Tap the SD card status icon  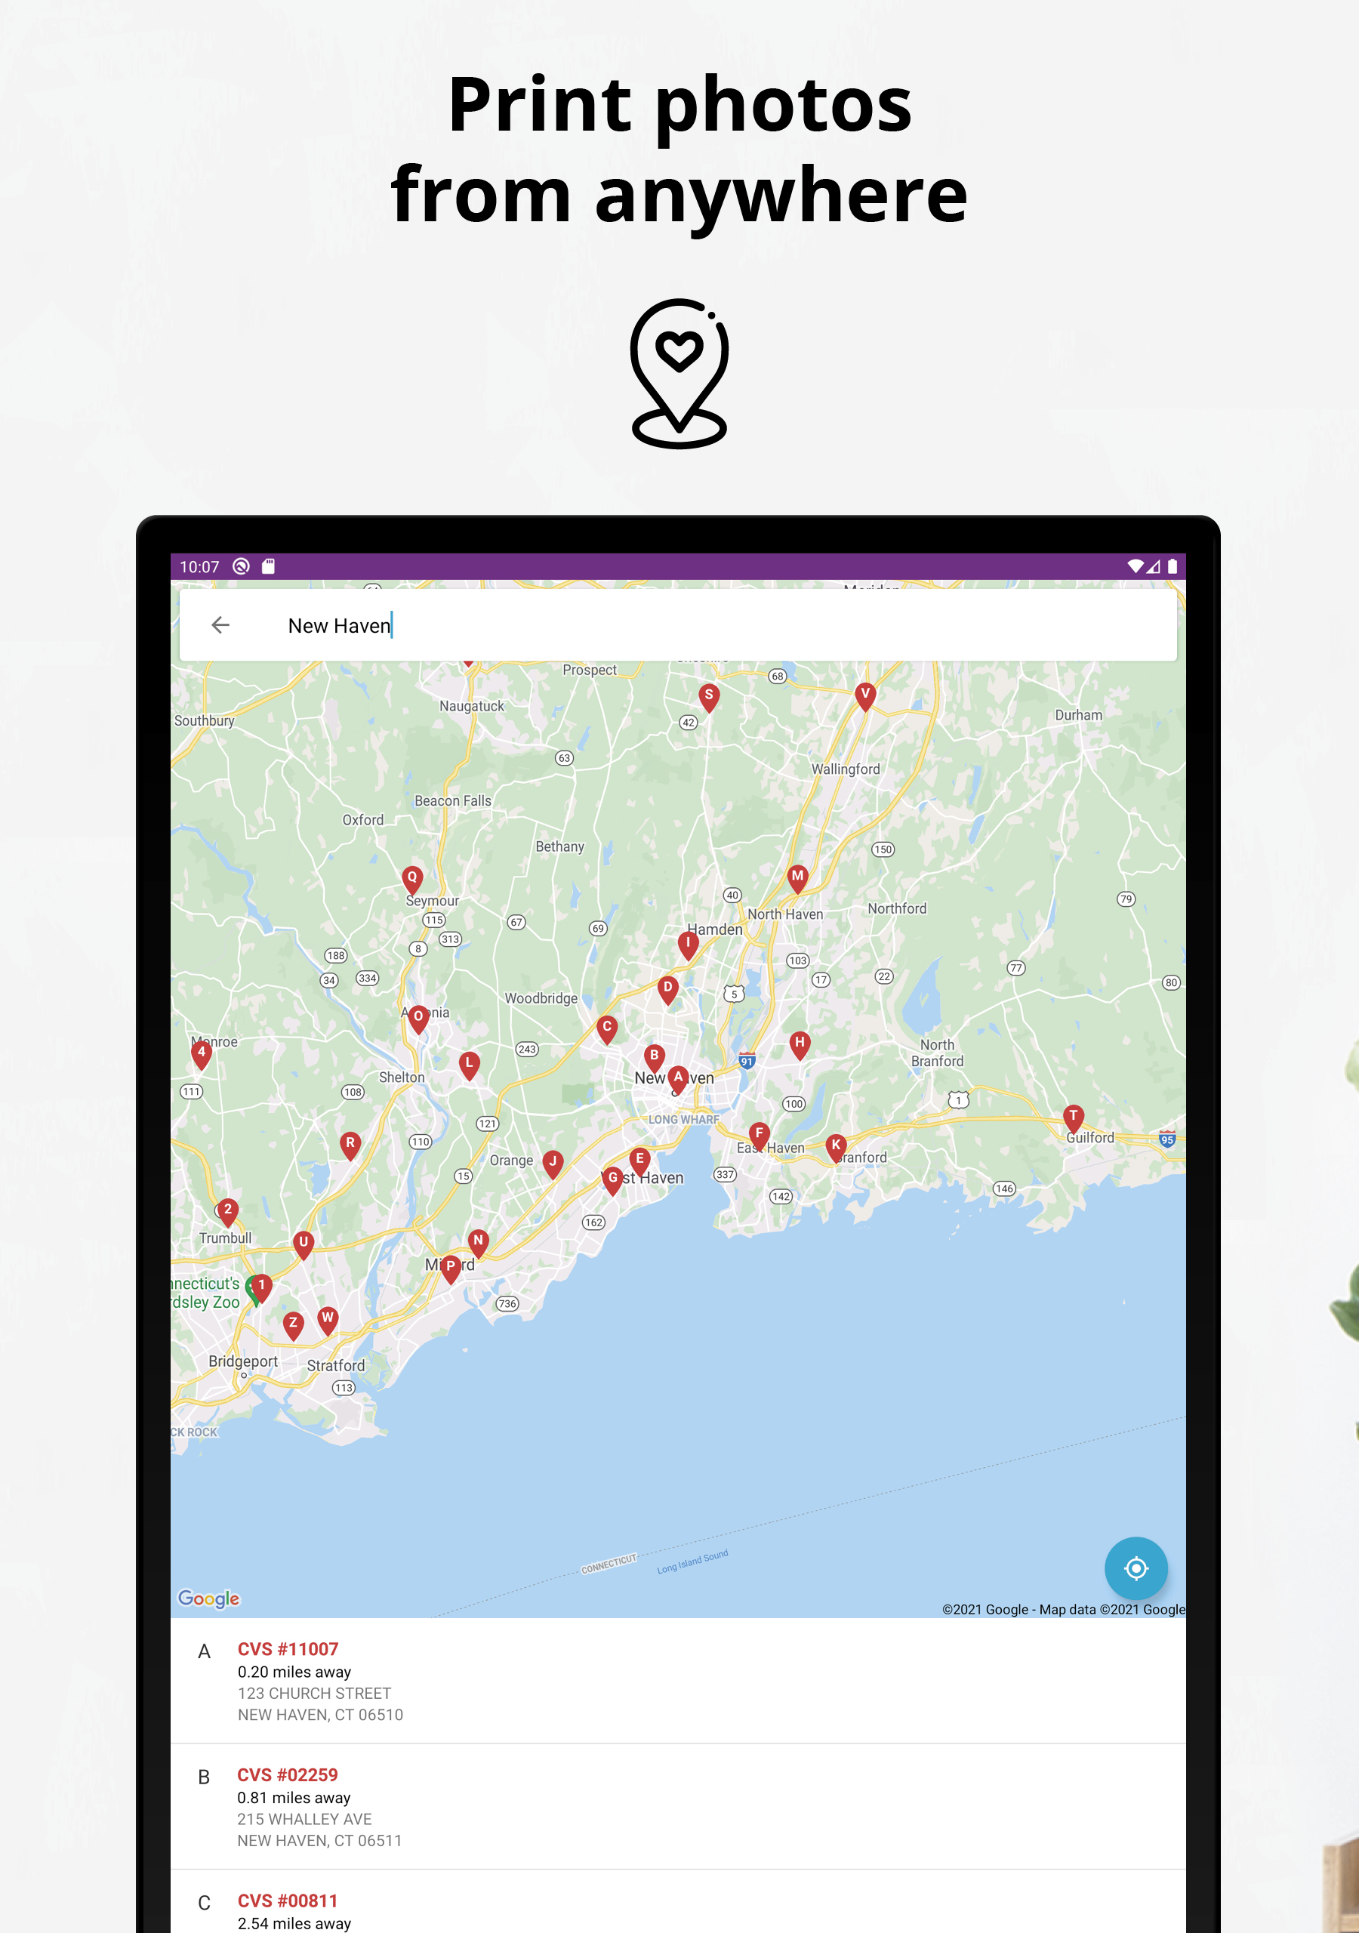pos(269,566)
